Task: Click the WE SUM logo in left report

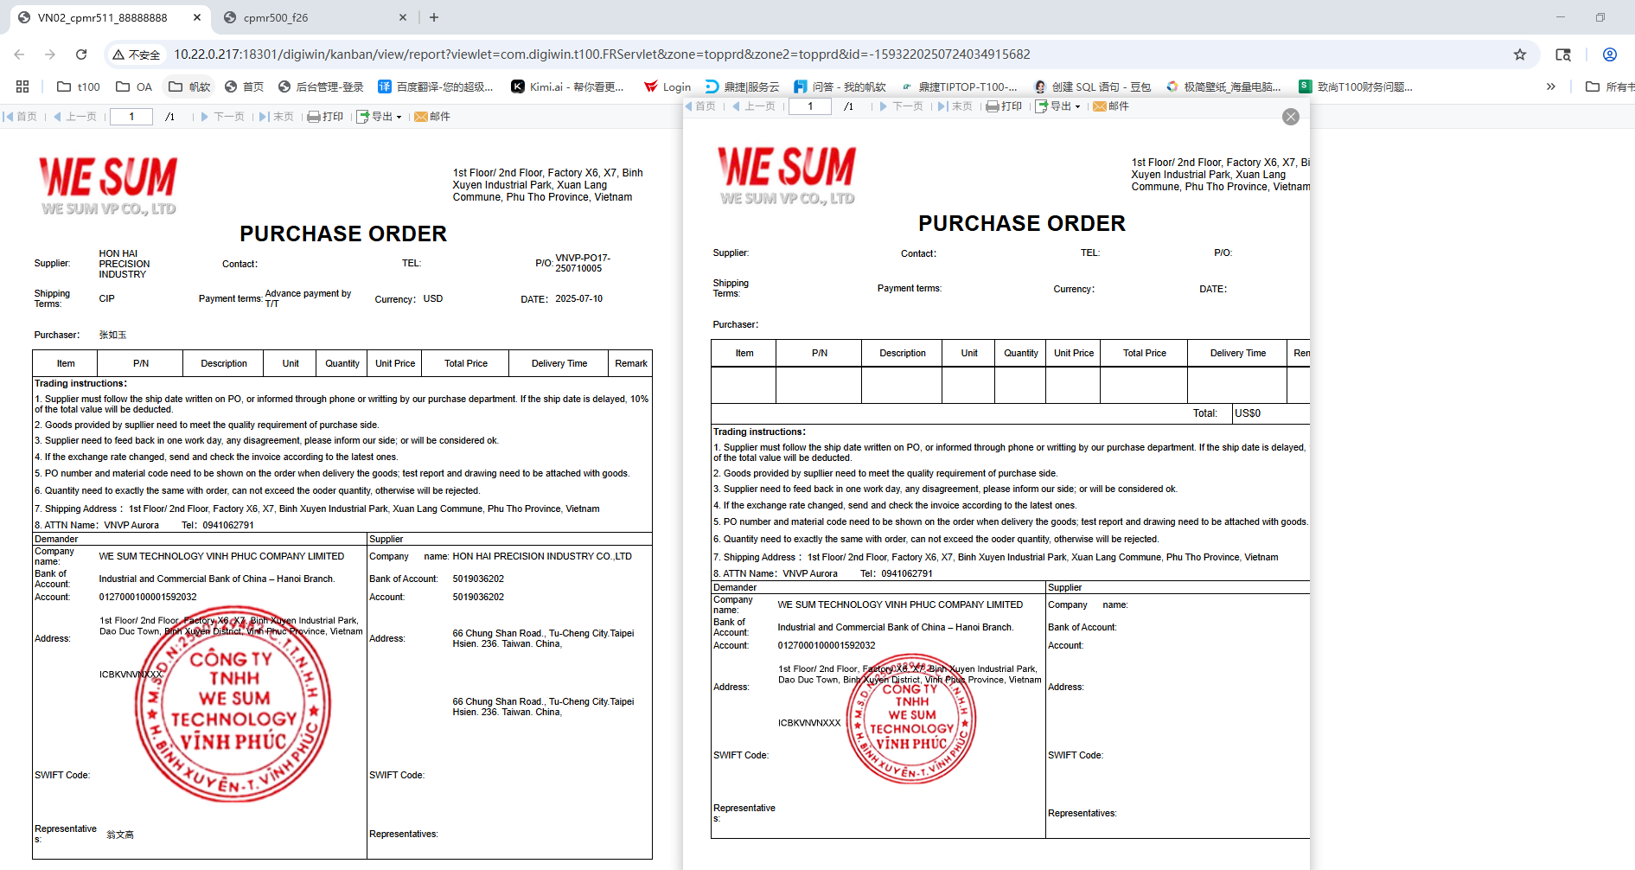Action: [109, 184]
